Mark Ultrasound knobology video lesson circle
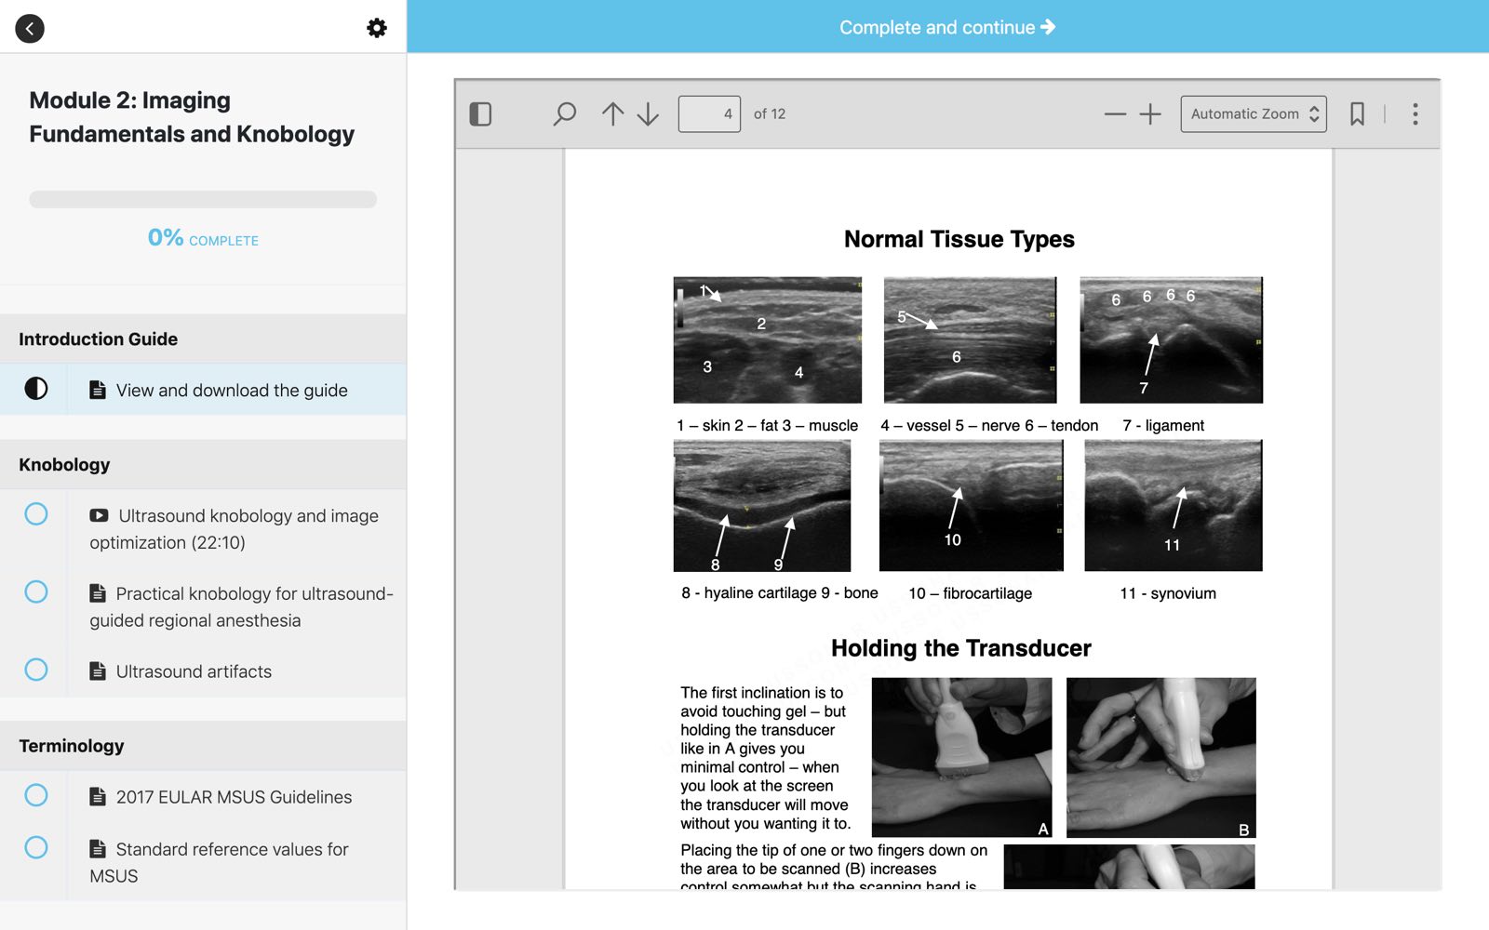1489x930 pixels. (36, 514)
